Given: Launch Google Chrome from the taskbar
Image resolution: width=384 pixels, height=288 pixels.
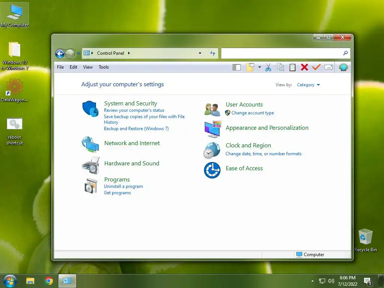Looking at the screenshot, I should [49, 281].
